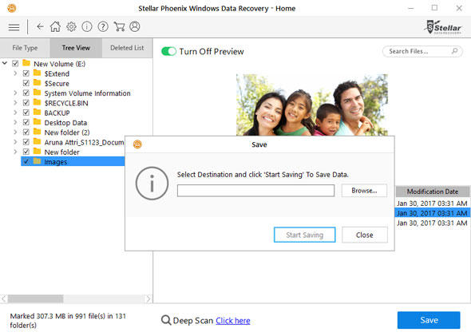
Task: Open help question mark icon
Action: click(103, 26)
